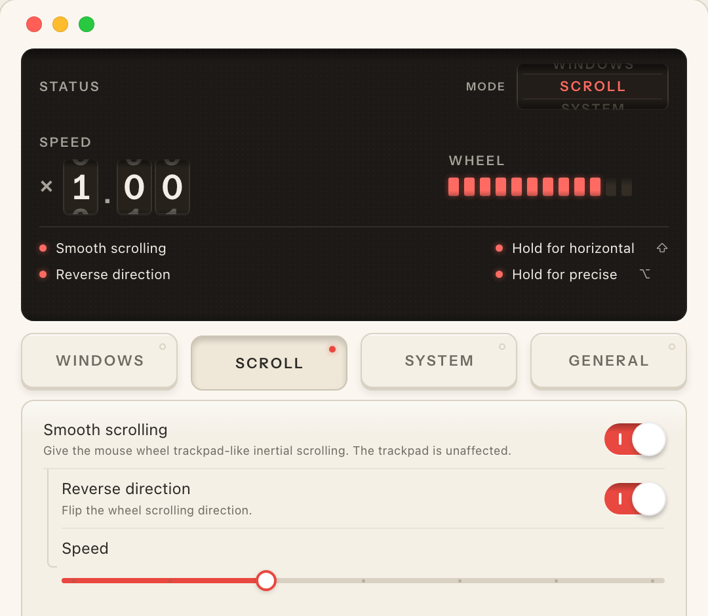Click the speed ones digit reel
This screenshot has height=616, width=708.
point(81,187)
